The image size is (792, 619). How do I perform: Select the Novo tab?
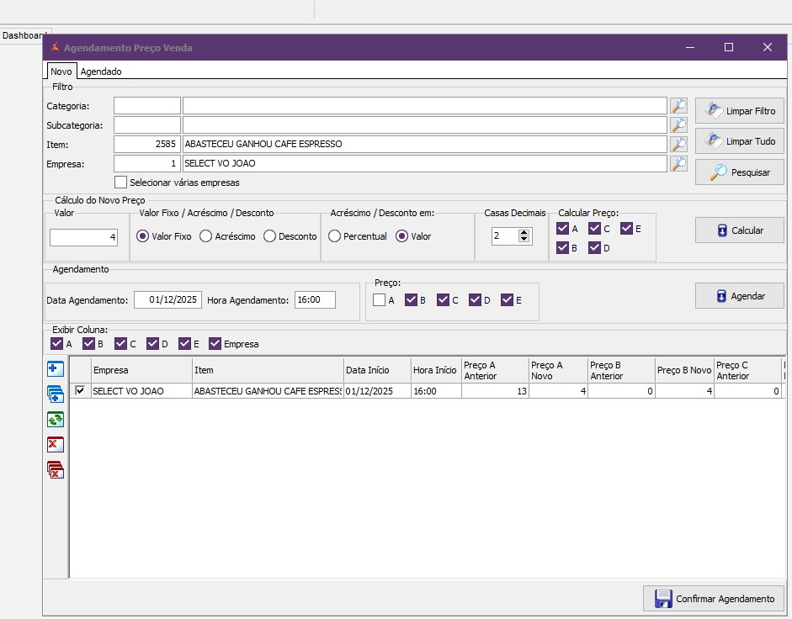click(x=61, y=71)
